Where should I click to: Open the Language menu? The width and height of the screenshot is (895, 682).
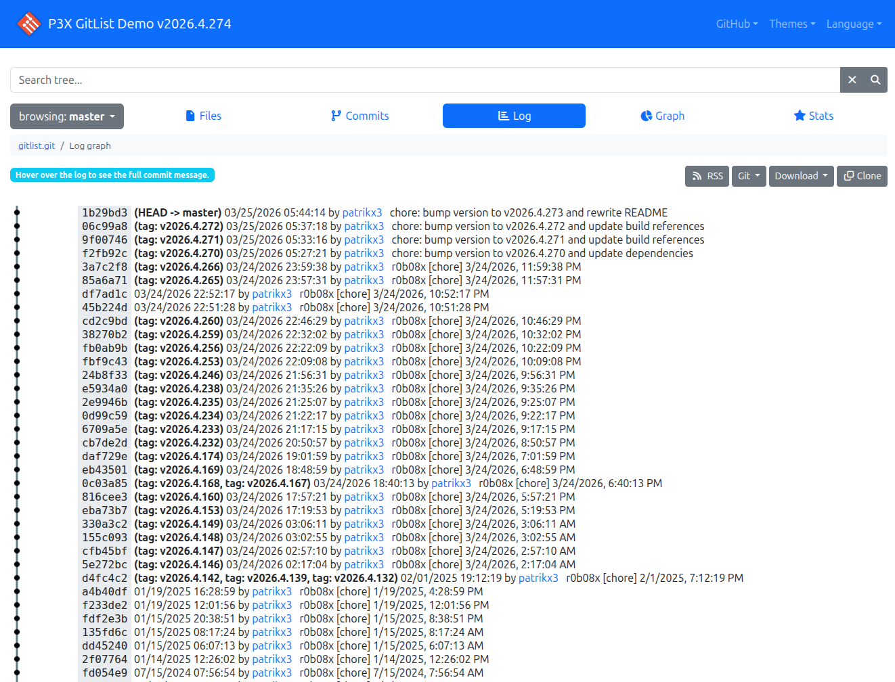854,24
